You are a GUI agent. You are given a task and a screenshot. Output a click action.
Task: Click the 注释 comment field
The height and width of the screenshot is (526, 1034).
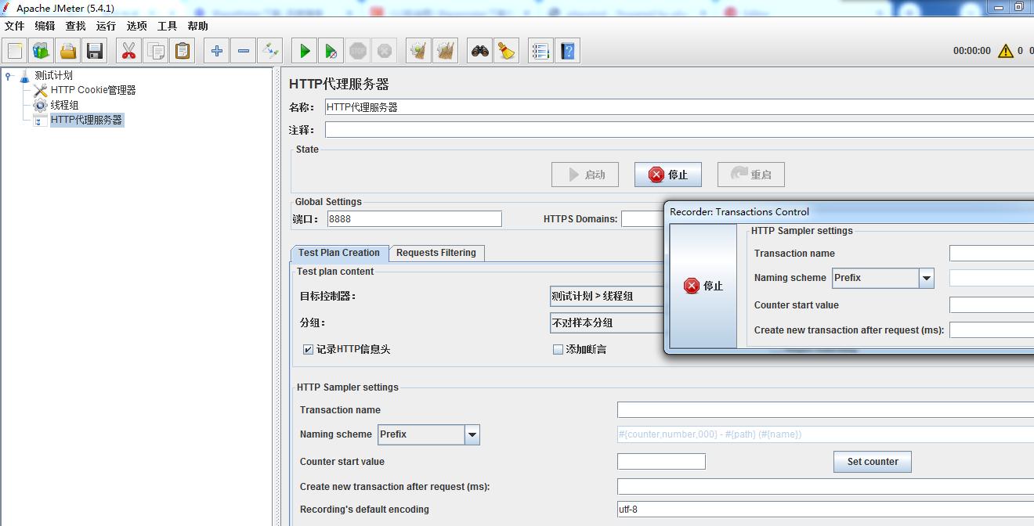[679, 130]
